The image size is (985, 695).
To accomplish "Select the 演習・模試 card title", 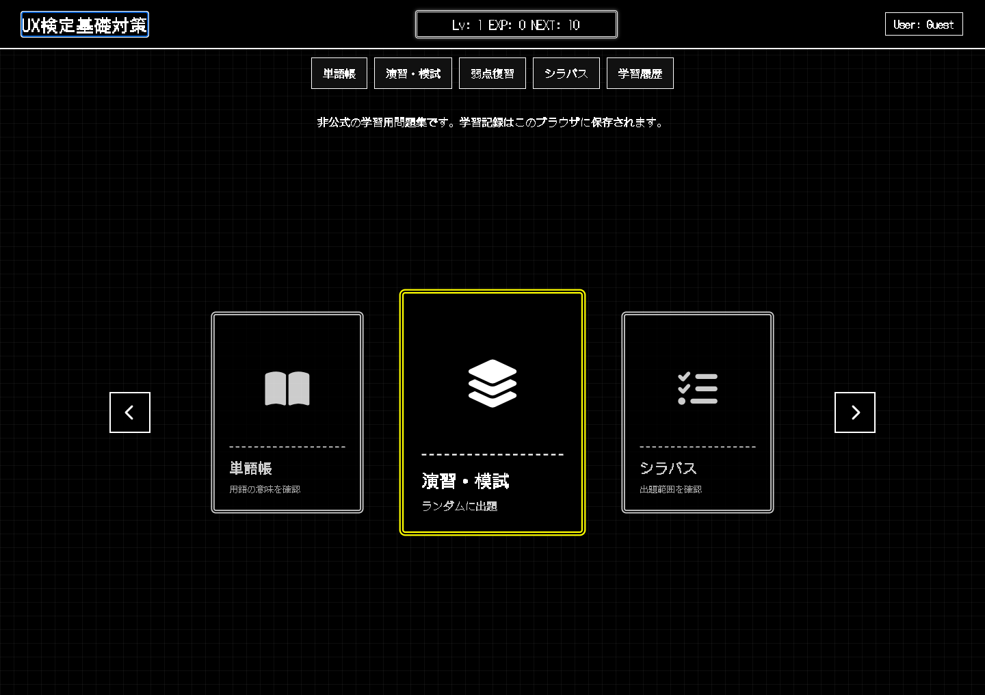I will click(x=465, y=482).
